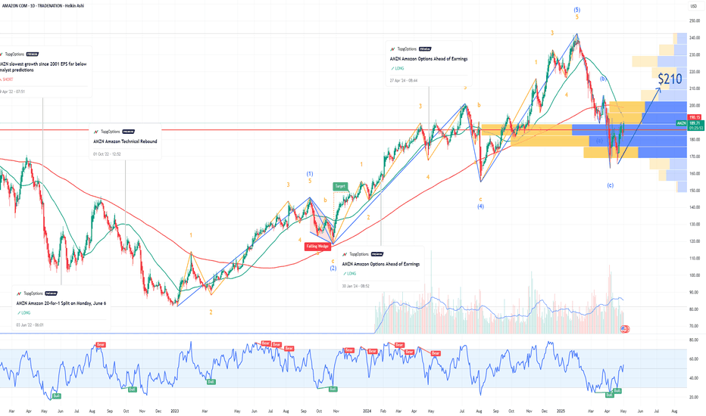The image size is (706, 416).
Task: Click TopgOptions author name on Technical Rebound card
Action: coord(111,132)
